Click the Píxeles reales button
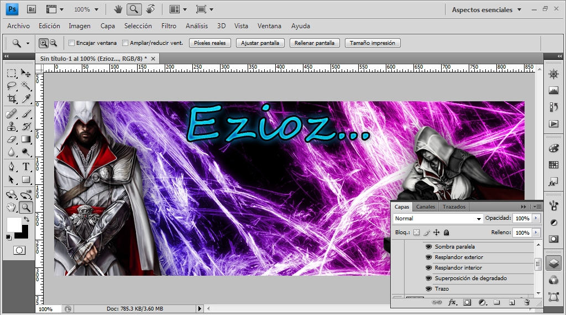Image resolution: width=566 pixels, height=315 pixels. (209, 43)
